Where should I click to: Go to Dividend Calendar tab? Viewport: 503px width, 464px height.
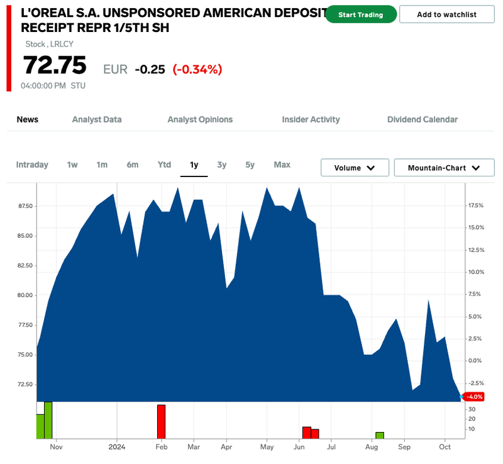click(423, 119)
